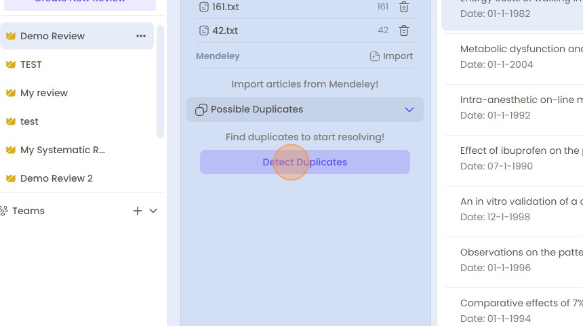Viewport: 583px width, 326px height.
Task: Expand the Teams list chevron
Action: [x=153, y=211]
